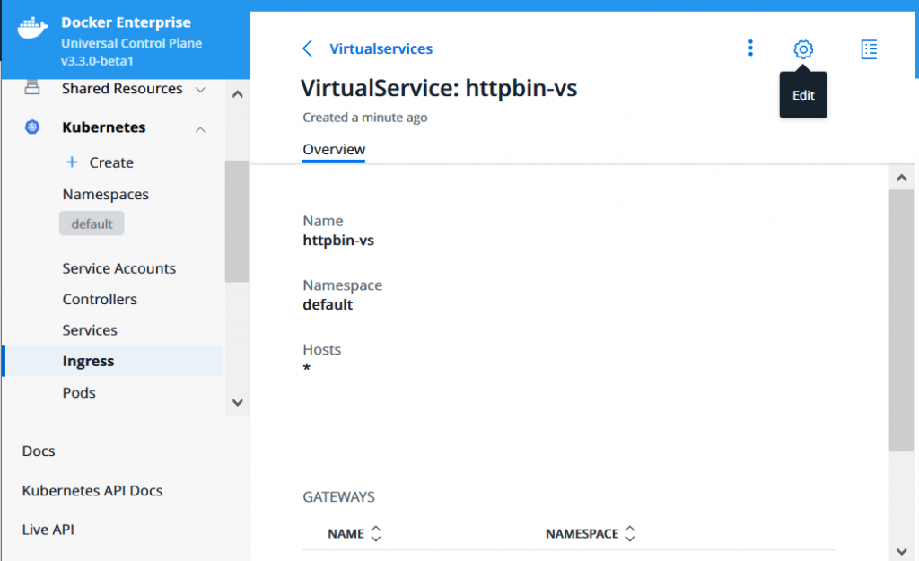The height and width of the screenshot is (561, 919).
Task: Select Ingress in the sidebar
Action: click(x=113, y=361)
